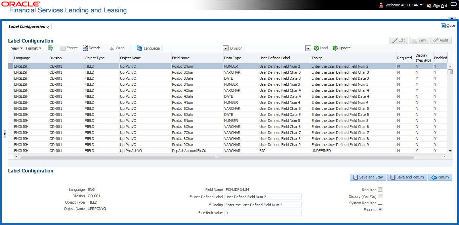The width and height of the screenshot is (459, 225).
Task: Open the Language toolbar dropdown
Action: (x=226, y=48)
